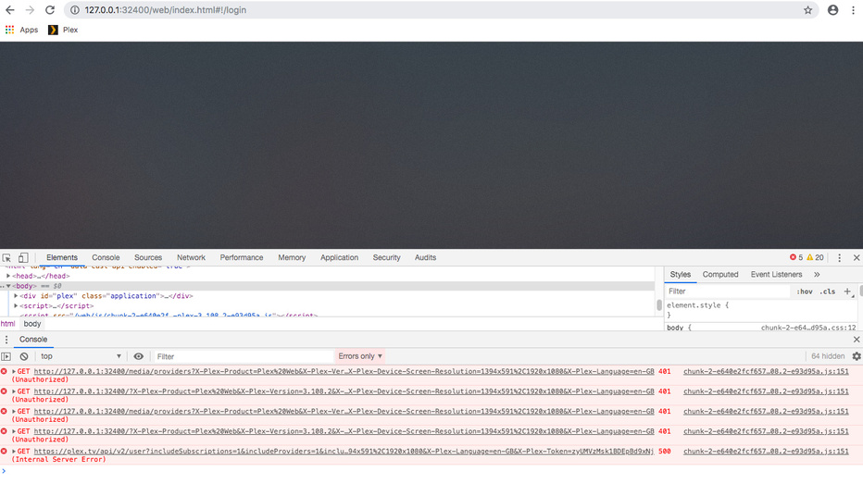Click the 64 hidden messages label

click(x=828, y=356)
